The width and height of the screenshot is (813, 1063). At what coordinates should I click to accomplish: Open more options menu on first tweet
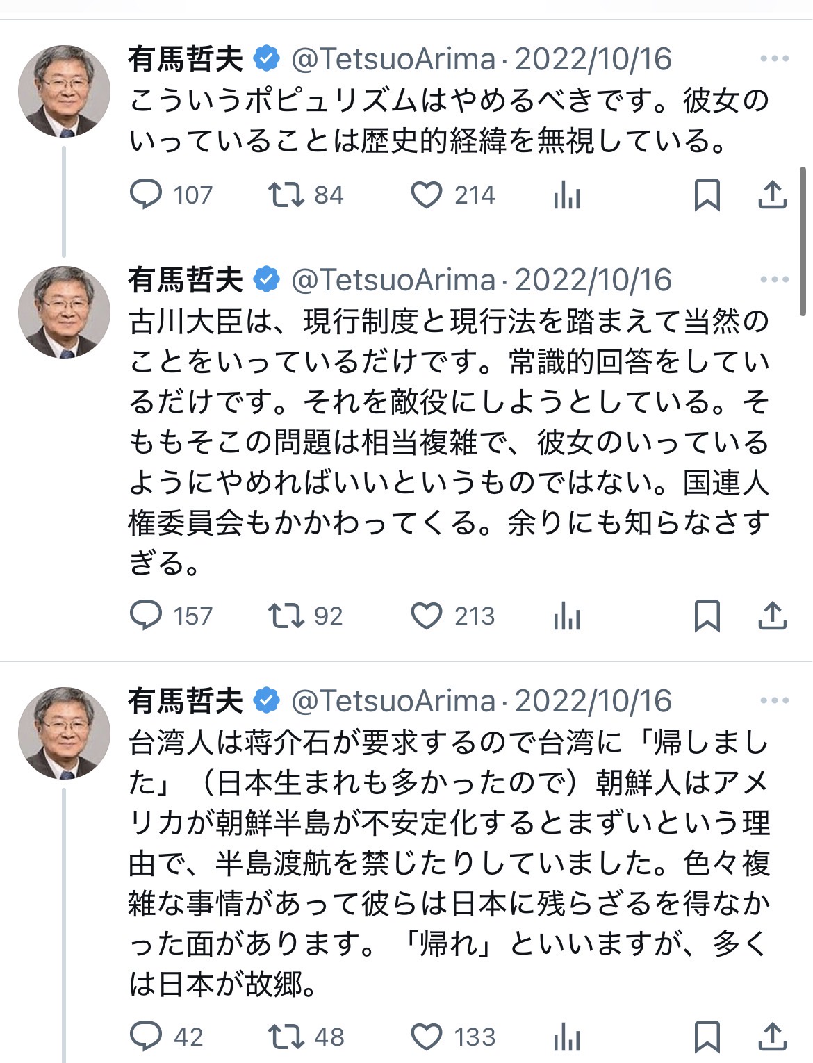(774, 59)
